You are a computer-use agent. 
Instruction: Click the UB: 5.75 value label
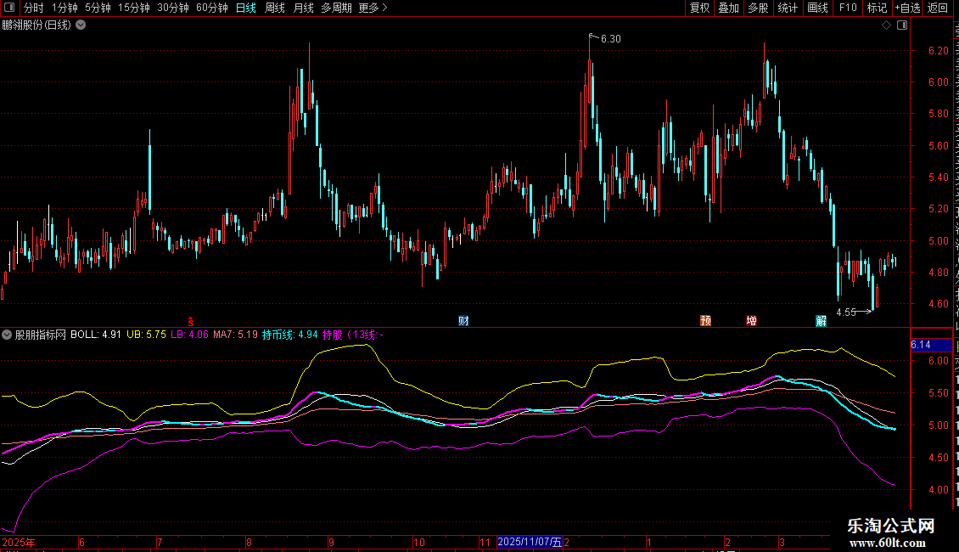coord(146,335)
